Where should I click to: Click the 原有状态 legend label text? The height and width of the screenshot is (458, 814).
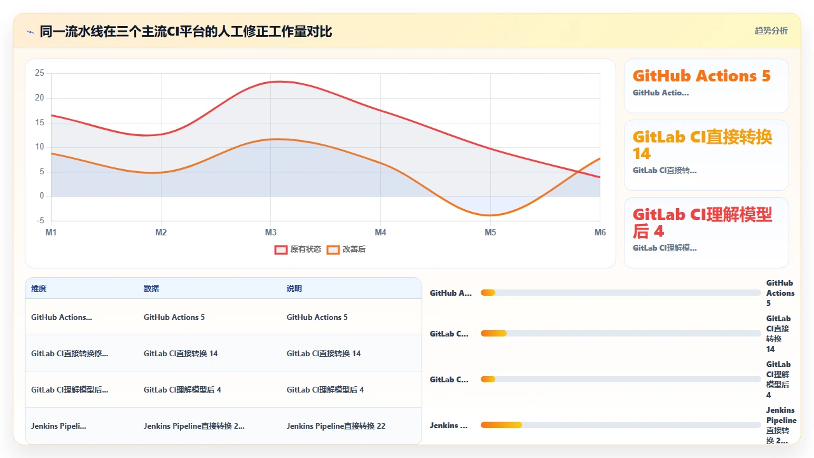(306, 249)
